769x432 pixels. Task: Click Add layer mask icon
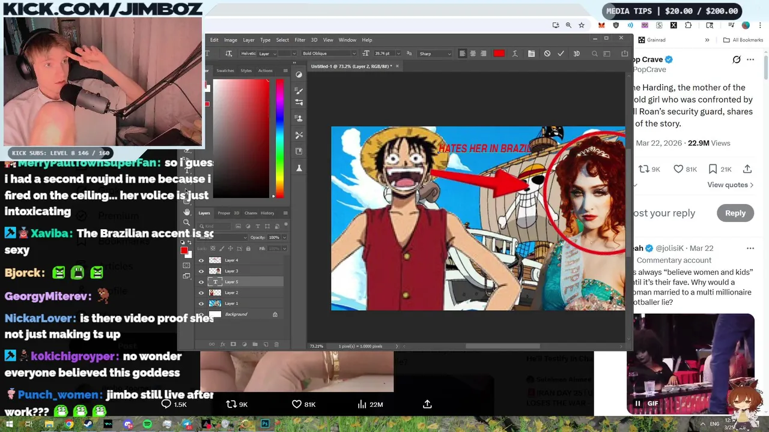[x=233, y=344]
